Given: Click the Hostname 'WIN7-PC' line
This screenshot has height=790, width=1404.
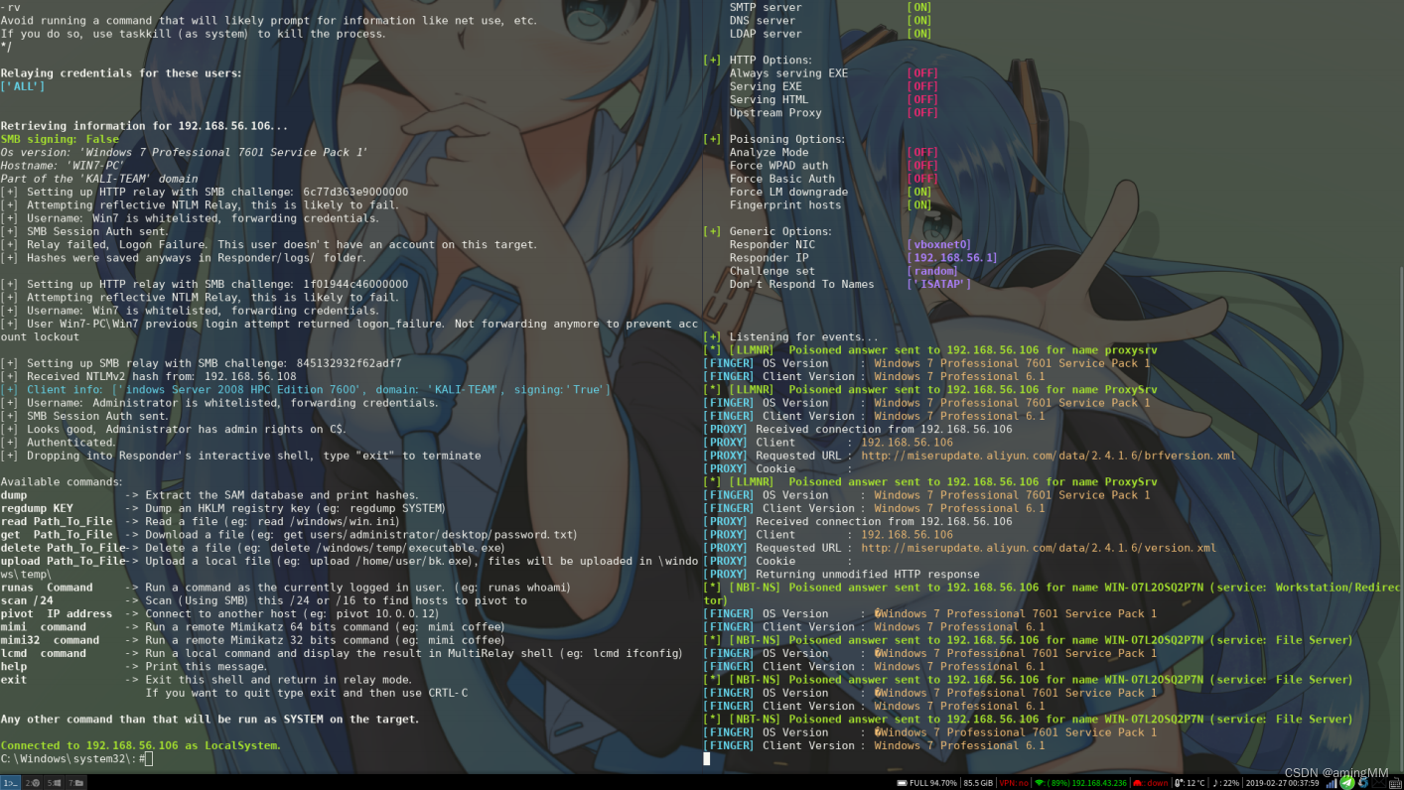Looking at the screenshot, I should [62, 166].
